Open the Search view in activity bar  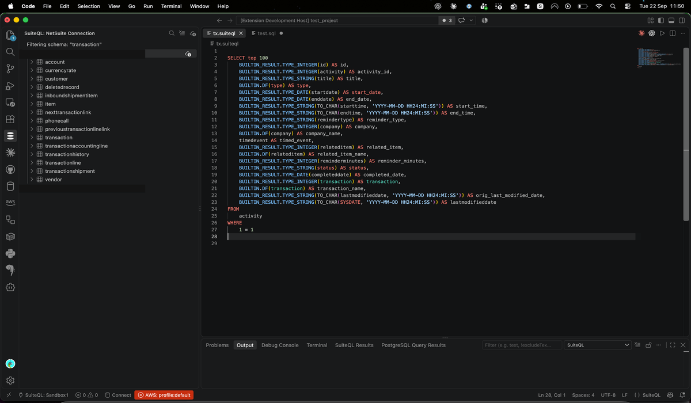(x=10, y=52)
